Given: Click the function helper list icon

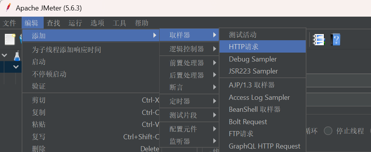Looking at the screenshot, I should coord(319,39).
